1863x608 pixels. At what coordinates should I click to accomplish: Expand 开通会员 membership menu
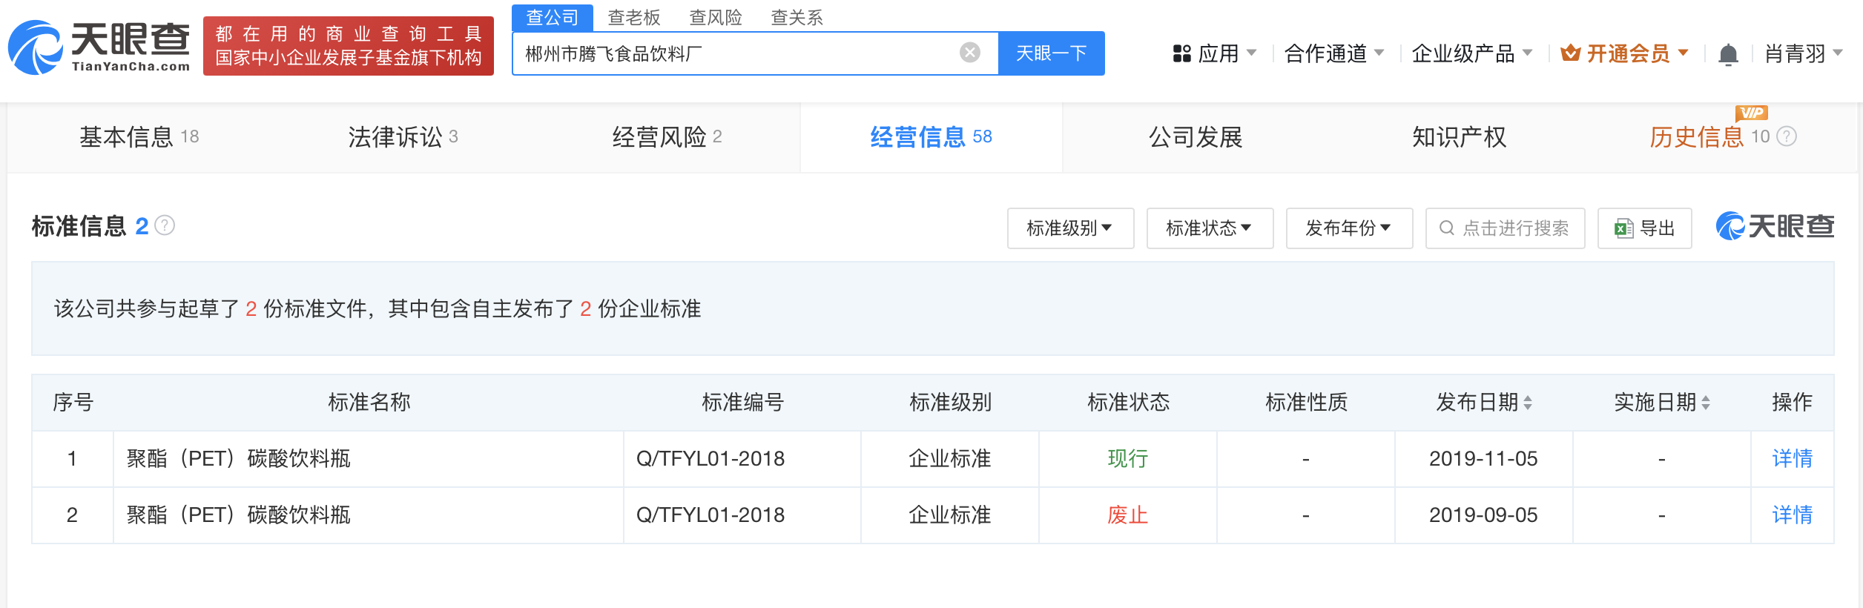tap(1624, 53)
